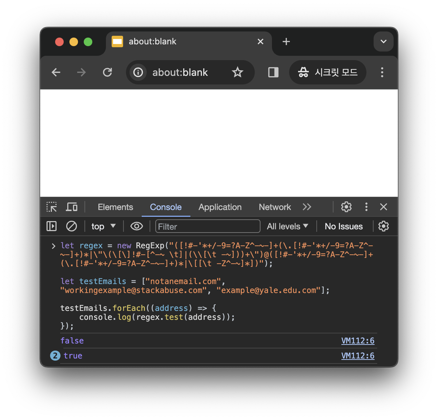Close the DevTools panel
Image resolution: width=438 pixels, height=420 pixels.
[384, 207]
